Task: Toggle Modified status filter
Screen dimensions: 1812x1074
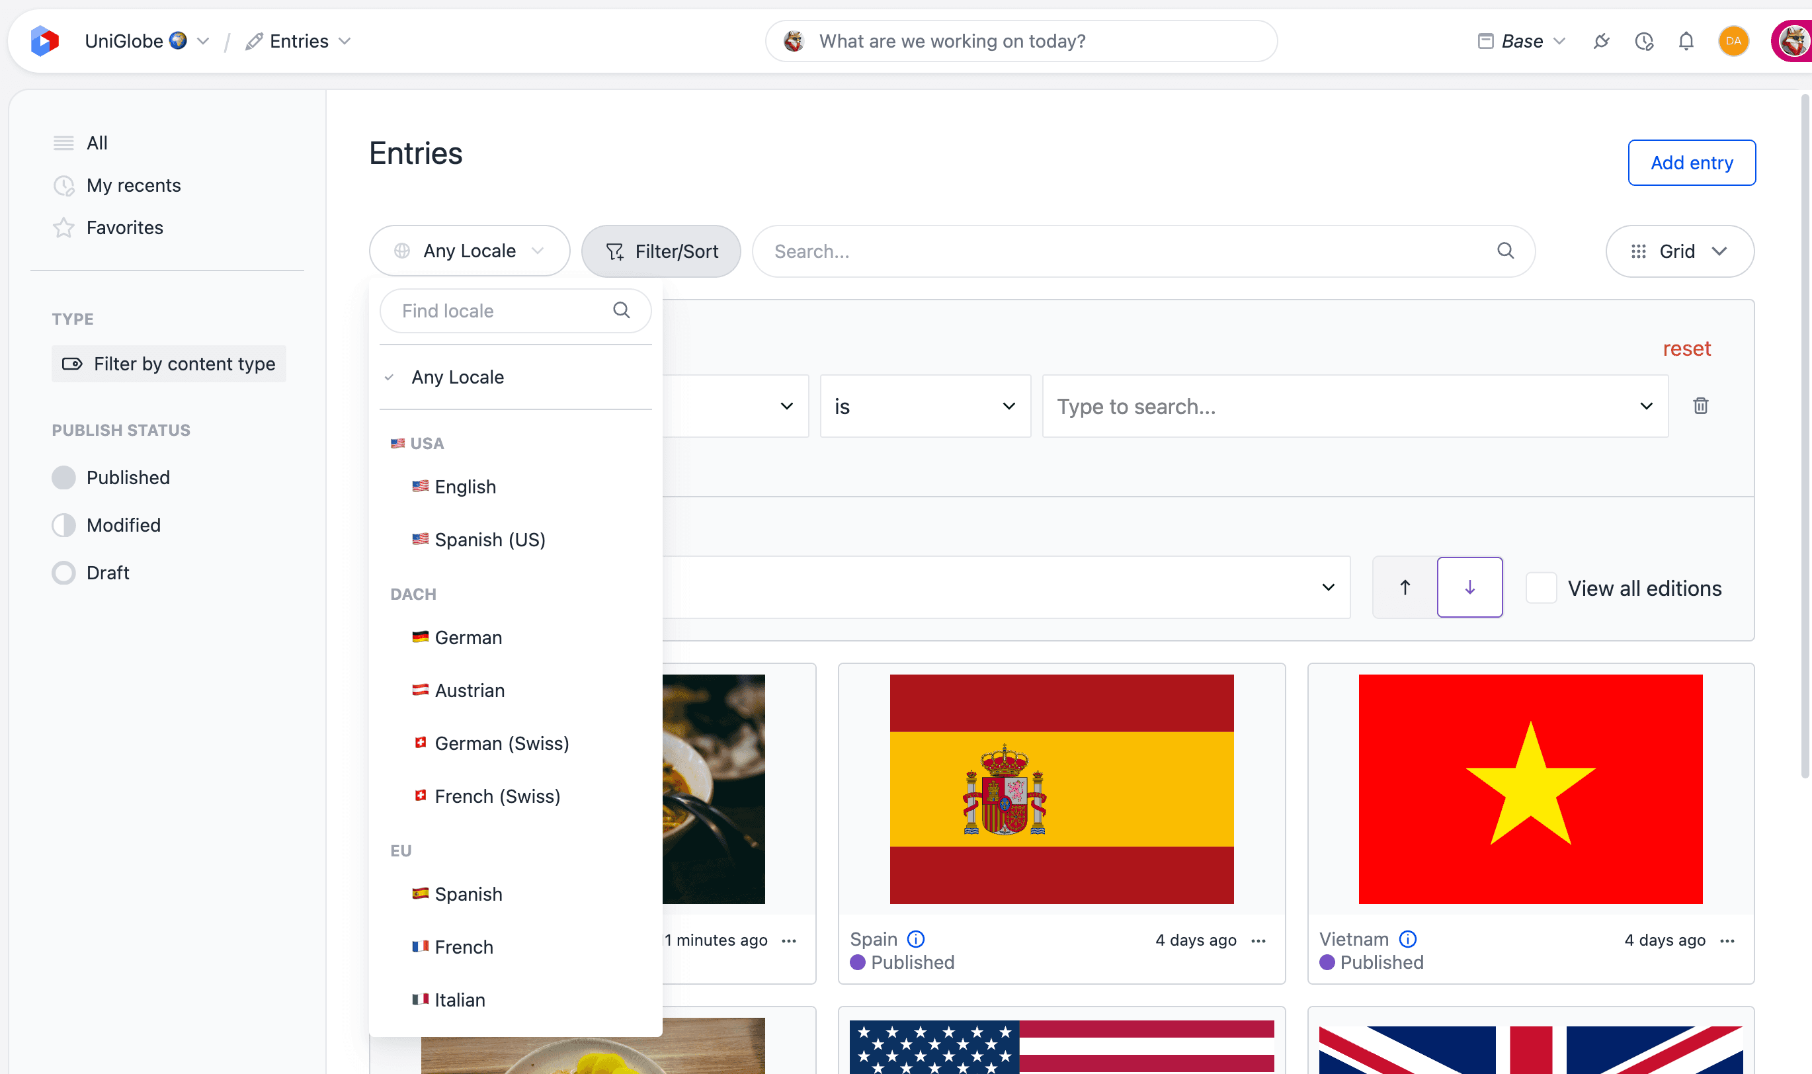Action: [106, 525]
